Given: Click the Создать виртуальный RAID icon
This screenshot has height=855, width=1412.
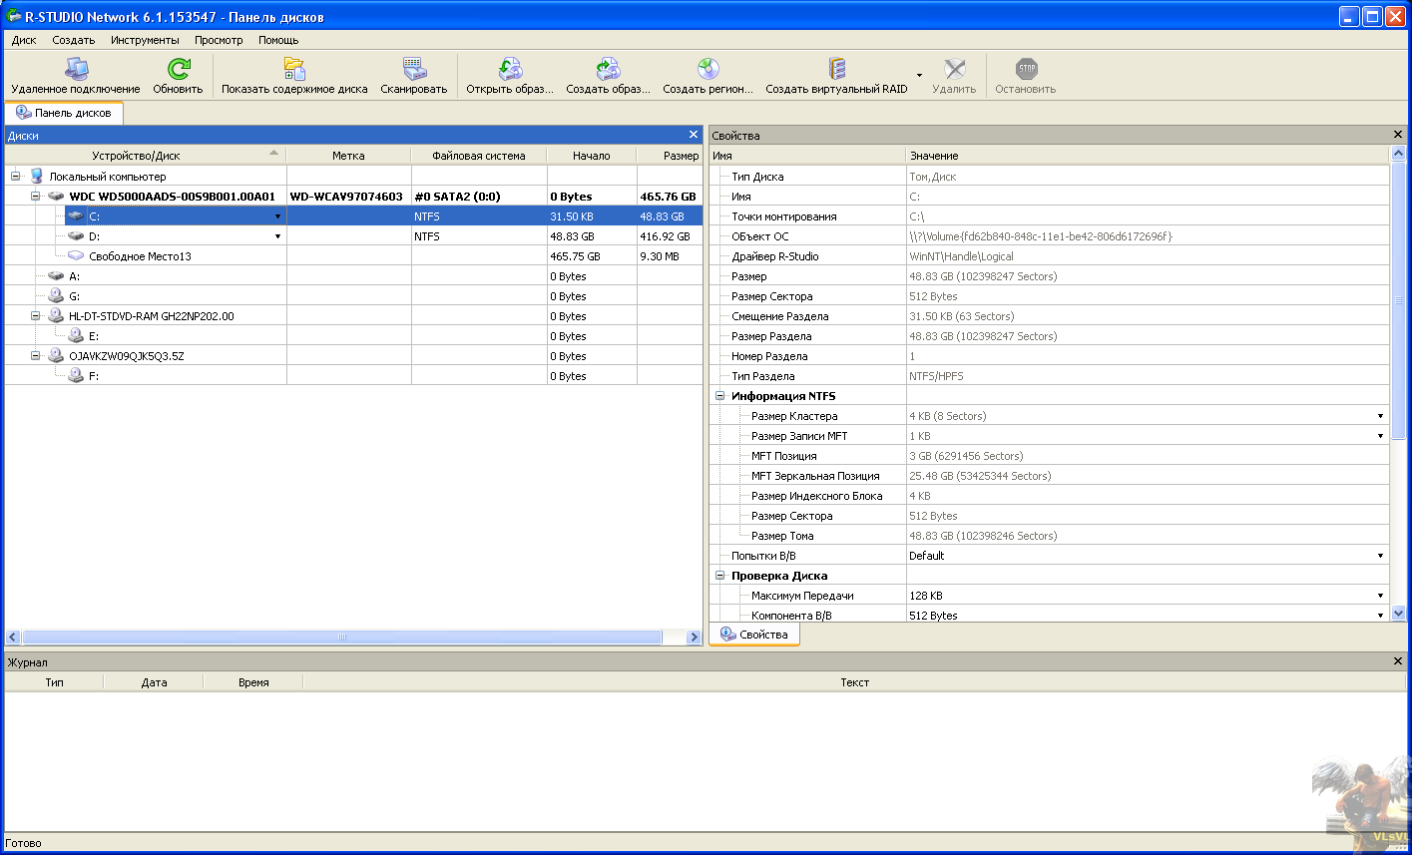Looking at the screenshot, I should click(836, 69).
